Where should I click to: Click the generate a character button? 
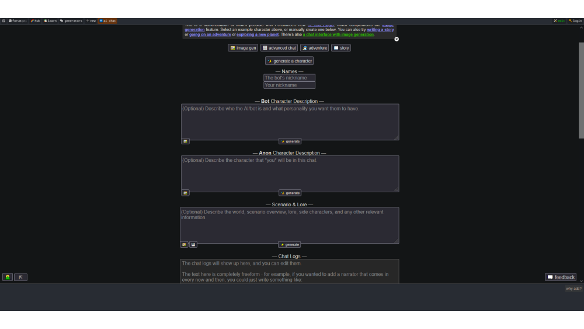click(290, 61)
